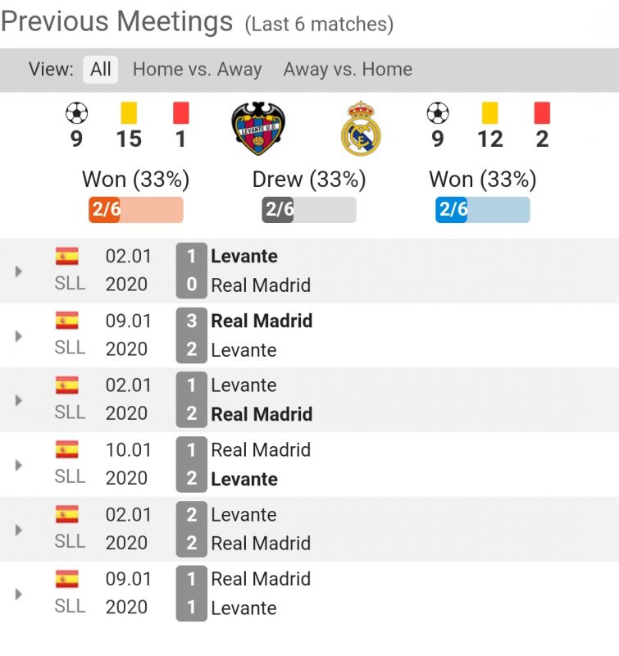Click the orange Levante 2/6 won bar

[x=135, y=210]
